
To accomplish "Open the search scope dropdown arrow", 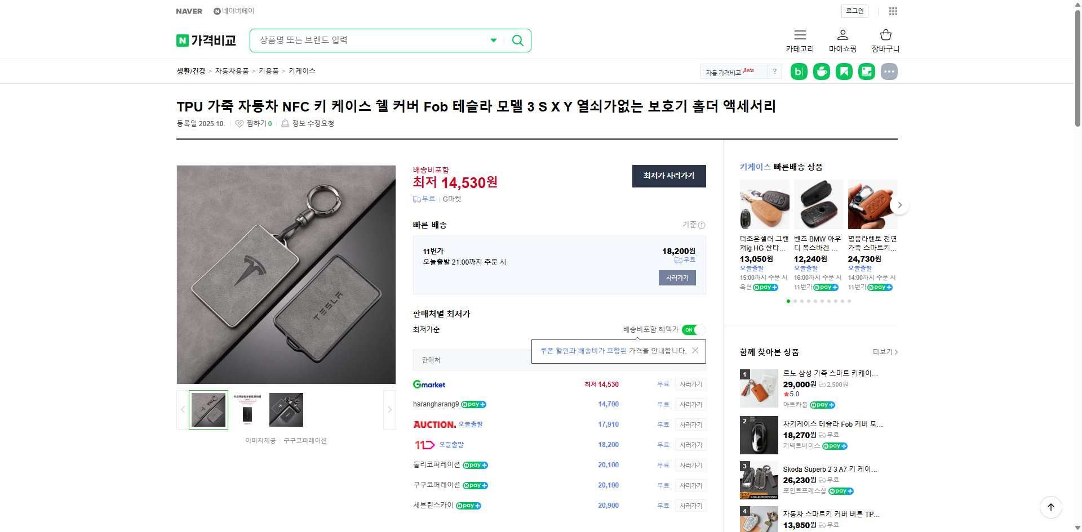I will (493, 40).
